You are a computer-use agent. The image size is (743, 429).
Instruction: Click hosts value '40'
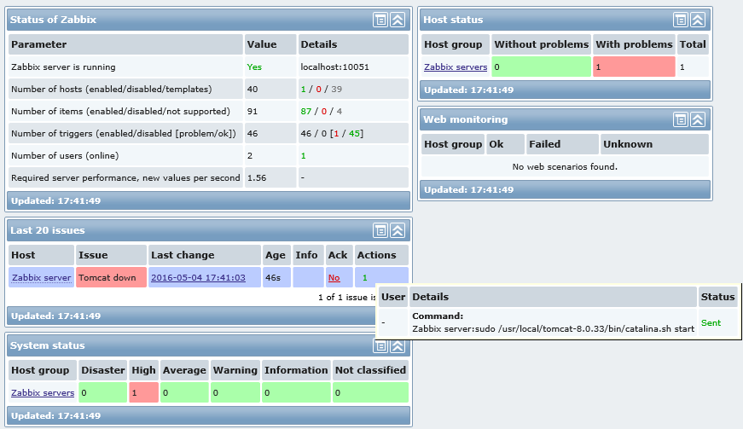pos(253,89)
